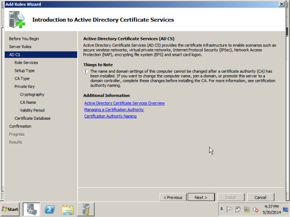Open Server Manager from the taskbar
290x217 pixels.
point(31,209)
